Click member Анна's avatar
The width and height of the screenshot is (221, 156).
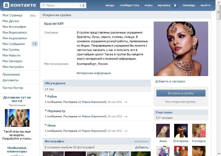click(163, 131)
